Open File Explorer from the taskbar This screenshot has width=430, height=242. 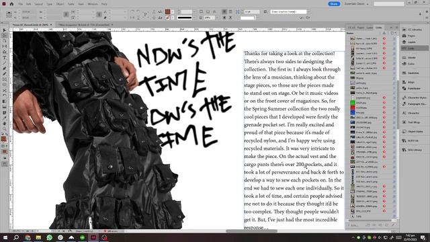[38, 237]
